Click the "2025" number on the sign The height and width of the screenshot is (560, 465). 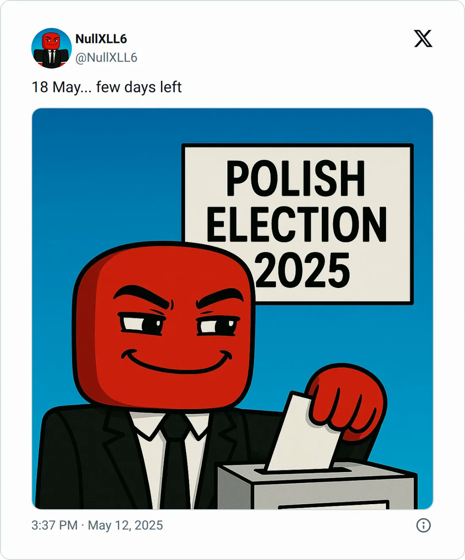303,270
